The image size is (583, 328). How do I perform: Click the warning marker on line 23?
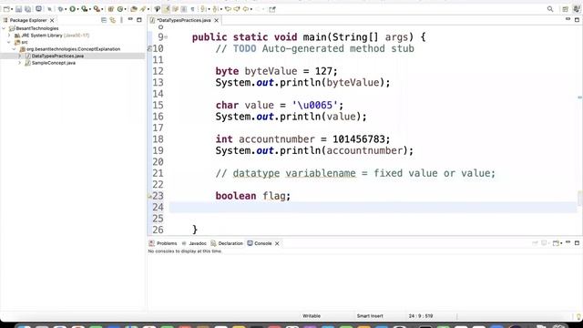(x=149, y=196)
